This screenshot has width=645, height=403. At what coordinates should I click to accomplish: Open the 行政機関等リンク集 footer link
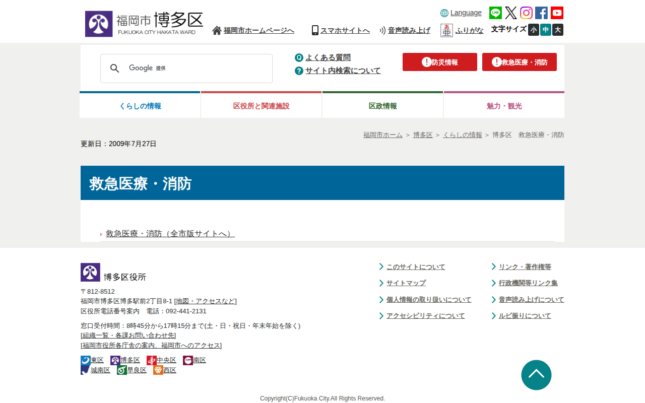(528, 283)
